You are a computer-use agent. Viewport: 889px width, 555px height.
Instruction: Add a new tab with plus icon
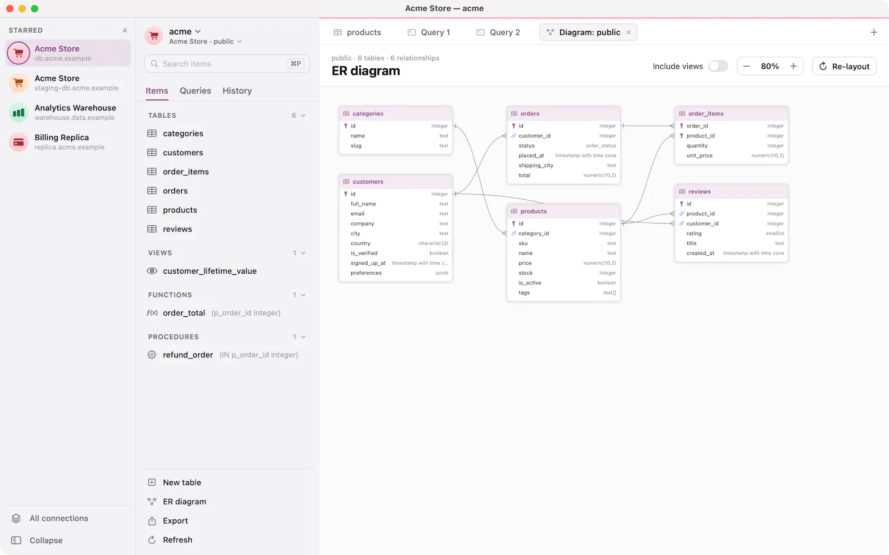[x=874, y=32]
